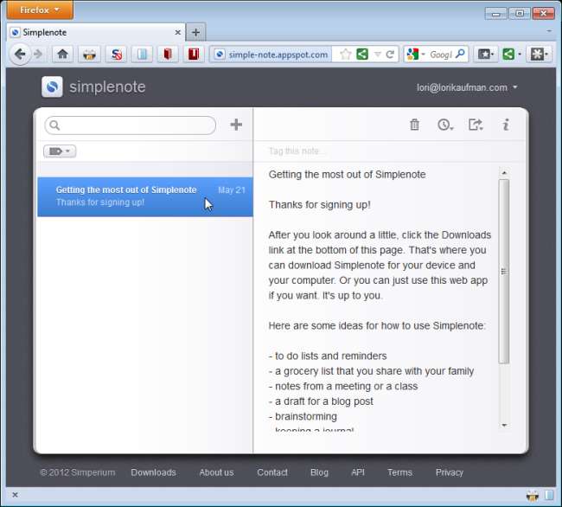Open the Blog footer link
The height and width of the screenshot is (507, 562).
319,472
